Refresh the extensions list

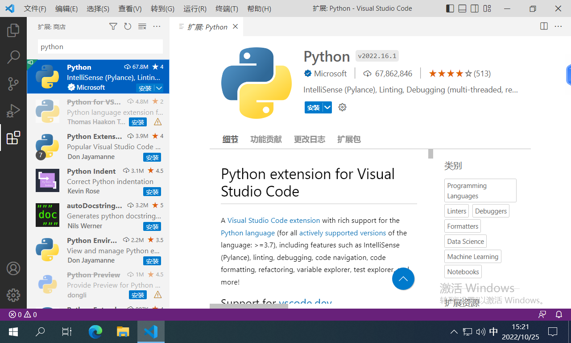pos(128,27)
